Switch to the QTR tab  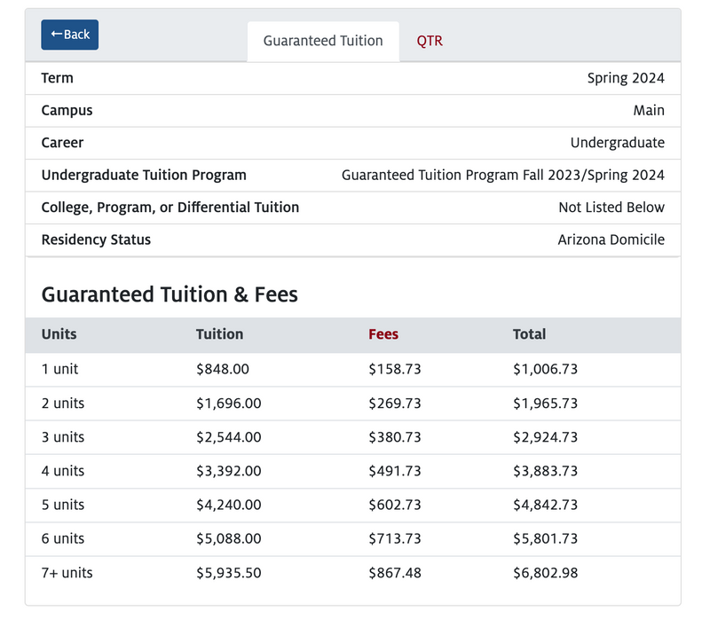pos(430,41)
